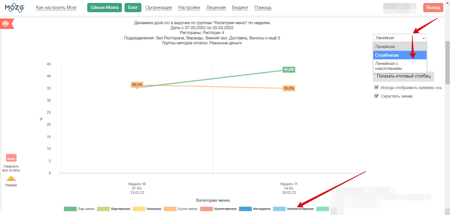Click Показать итоговый столбец button
450x215 pixels.
click(403, 76)
